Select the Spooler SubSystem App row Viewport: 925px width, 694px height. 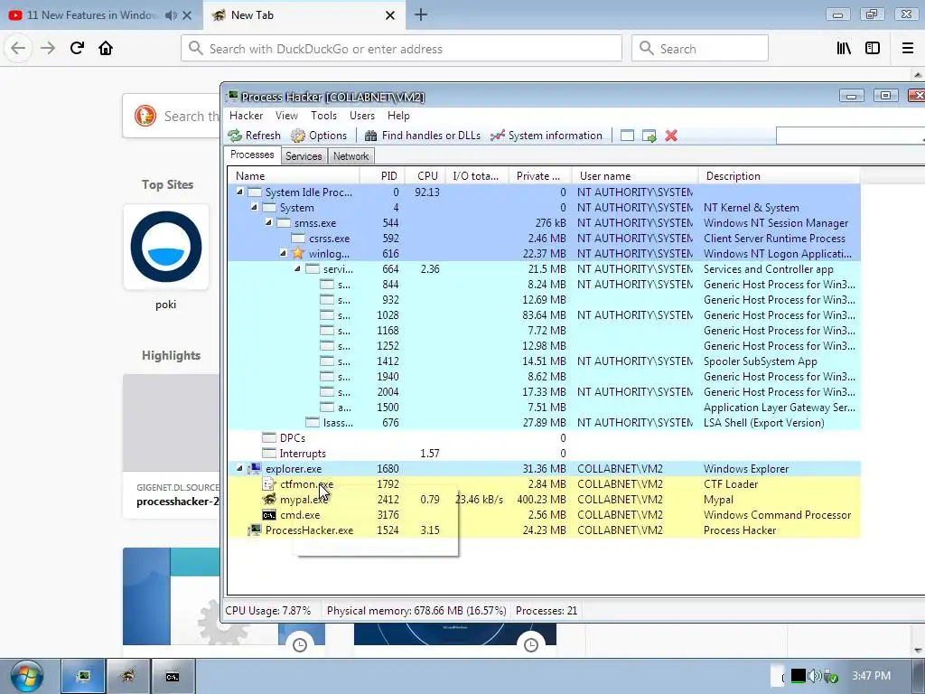[544, 361]
